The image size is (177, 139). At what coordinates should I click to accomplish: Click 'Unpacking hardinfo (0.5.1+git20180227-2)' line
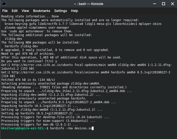point(39,106)
